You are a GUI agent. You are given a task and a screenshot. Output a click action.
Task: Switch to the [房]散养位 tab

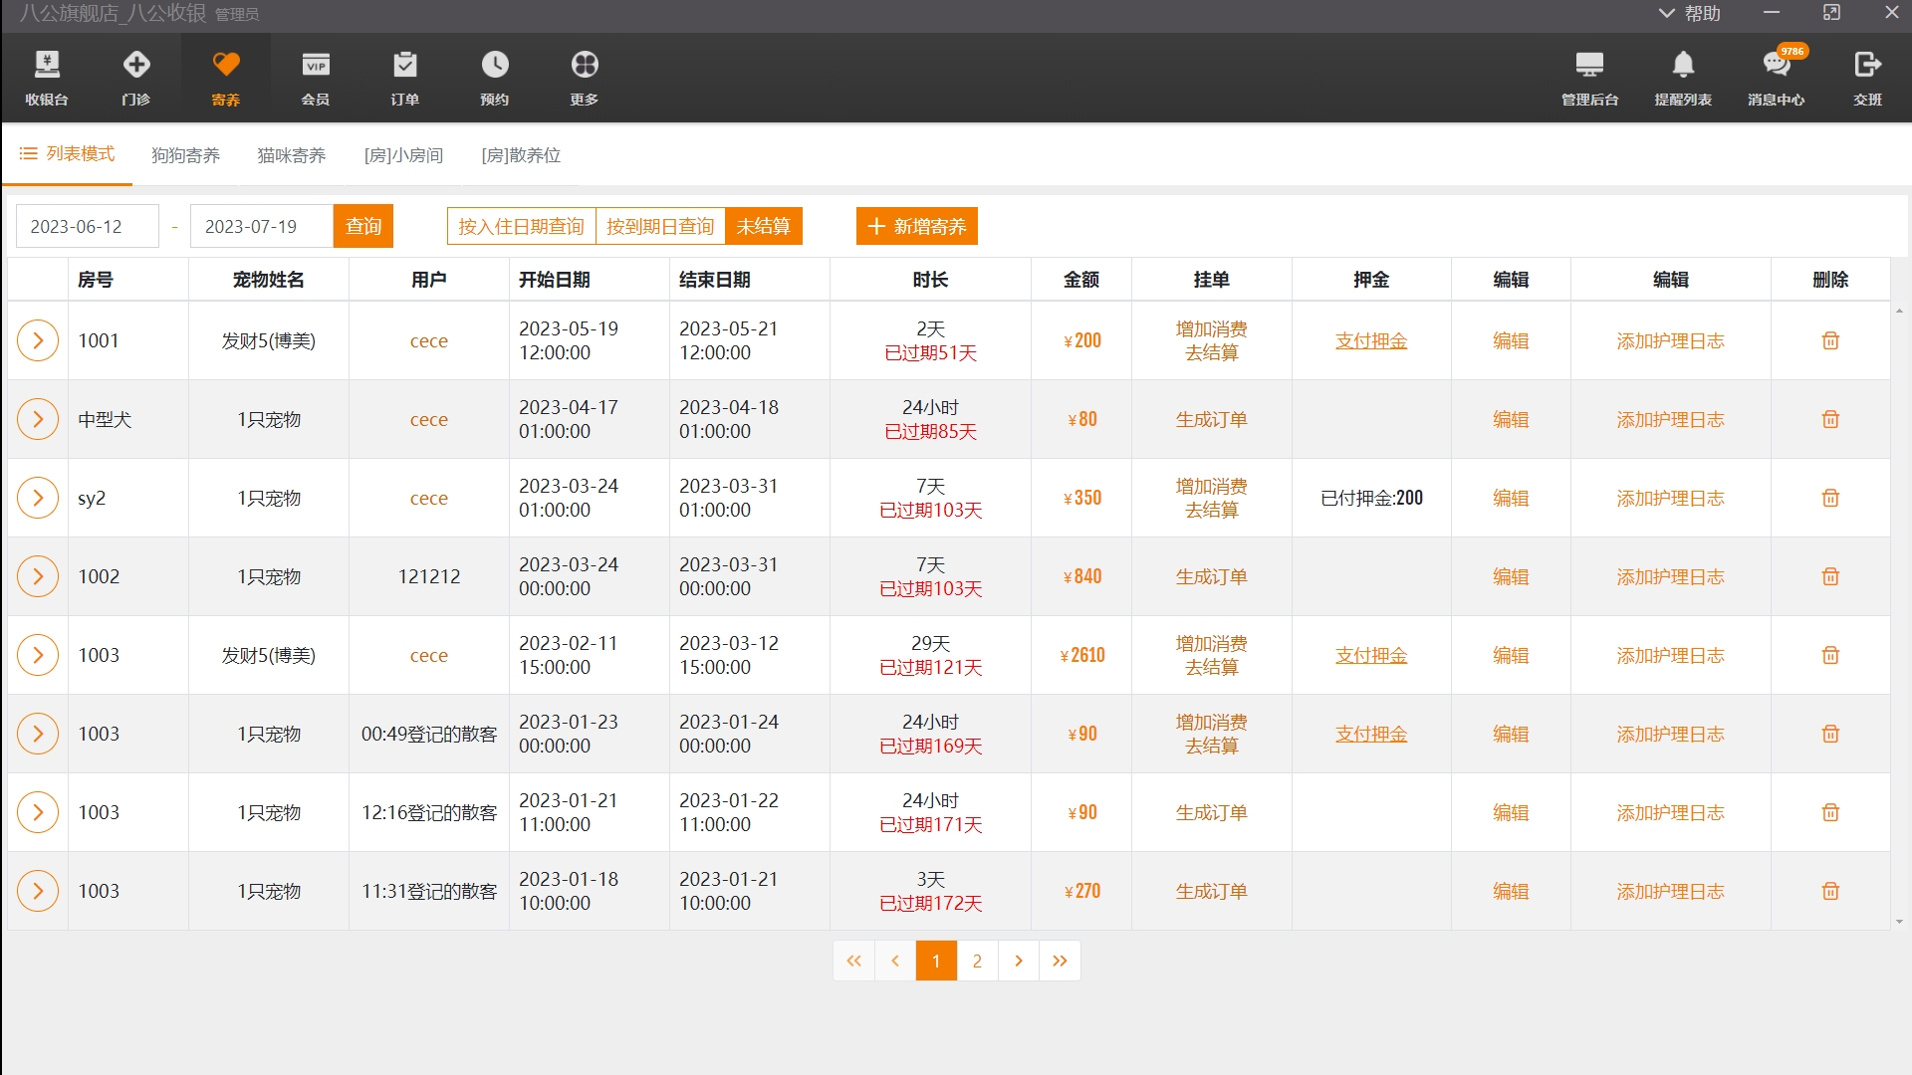tap(521, 155)
